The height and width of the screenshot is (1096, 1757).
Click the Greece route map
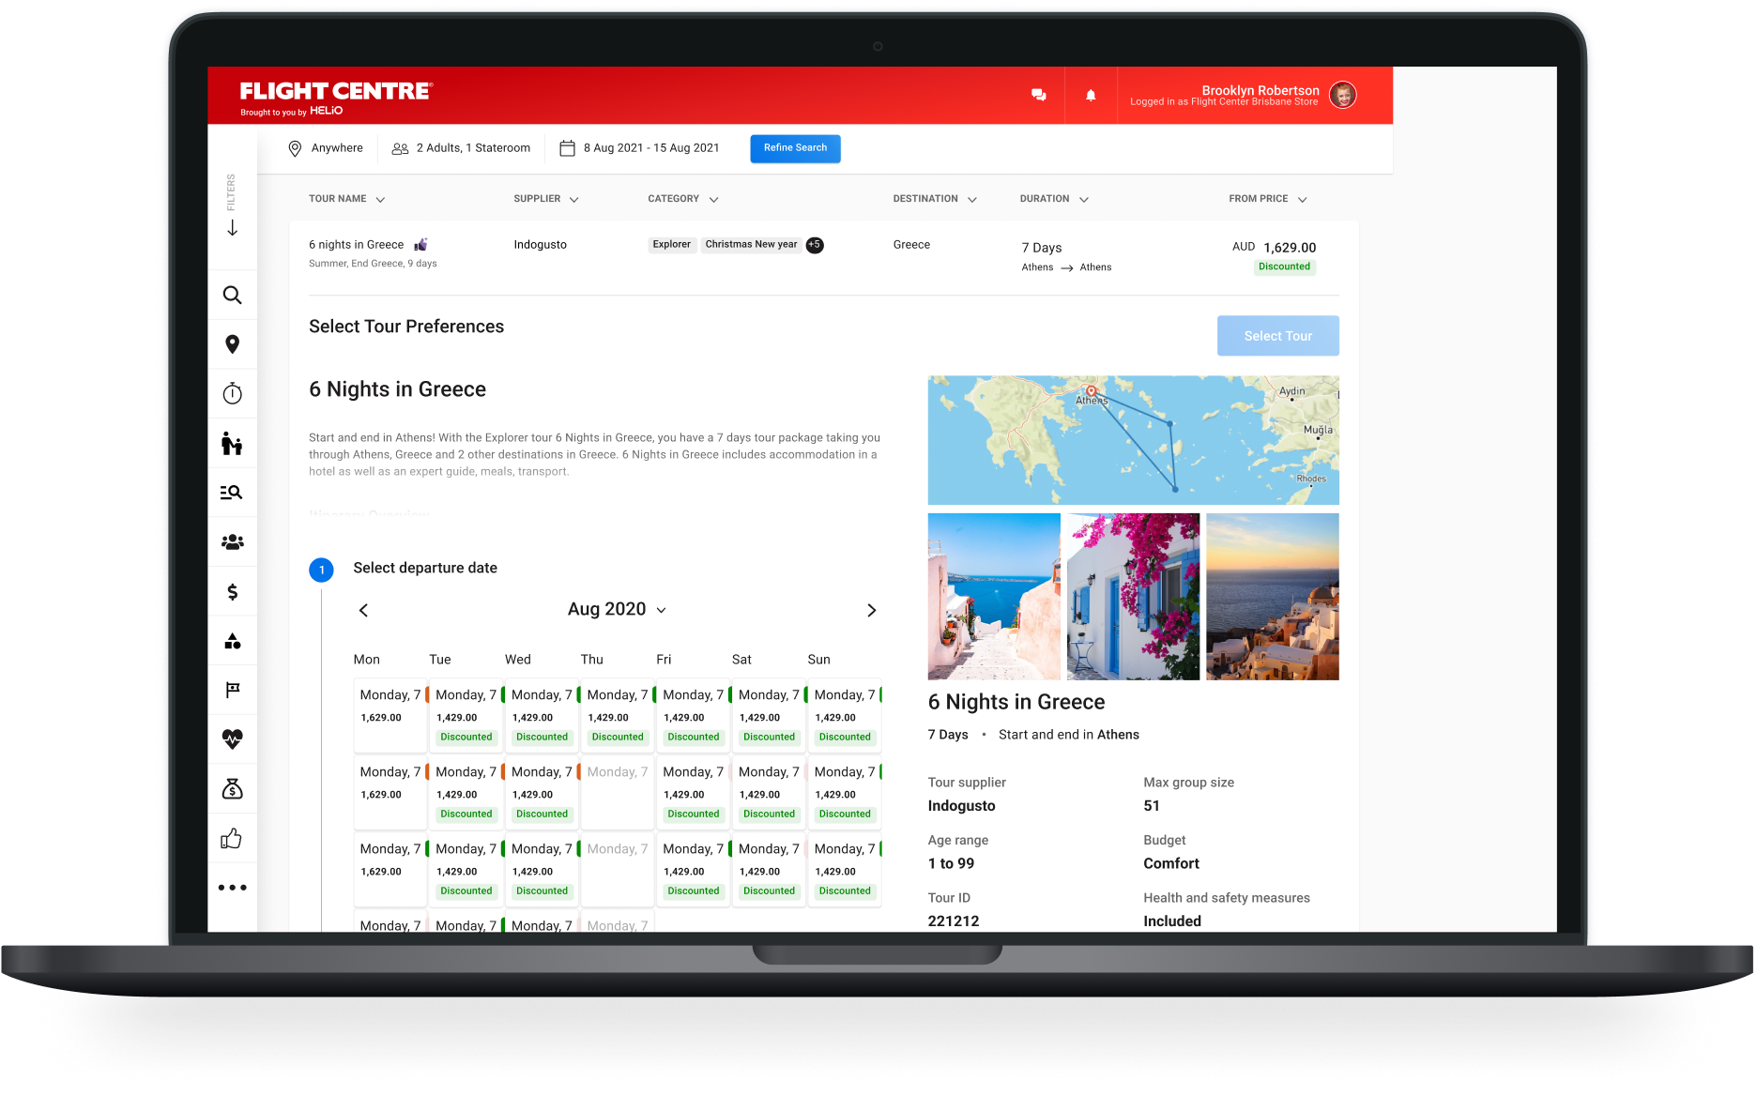click(x=1133, y=440)
